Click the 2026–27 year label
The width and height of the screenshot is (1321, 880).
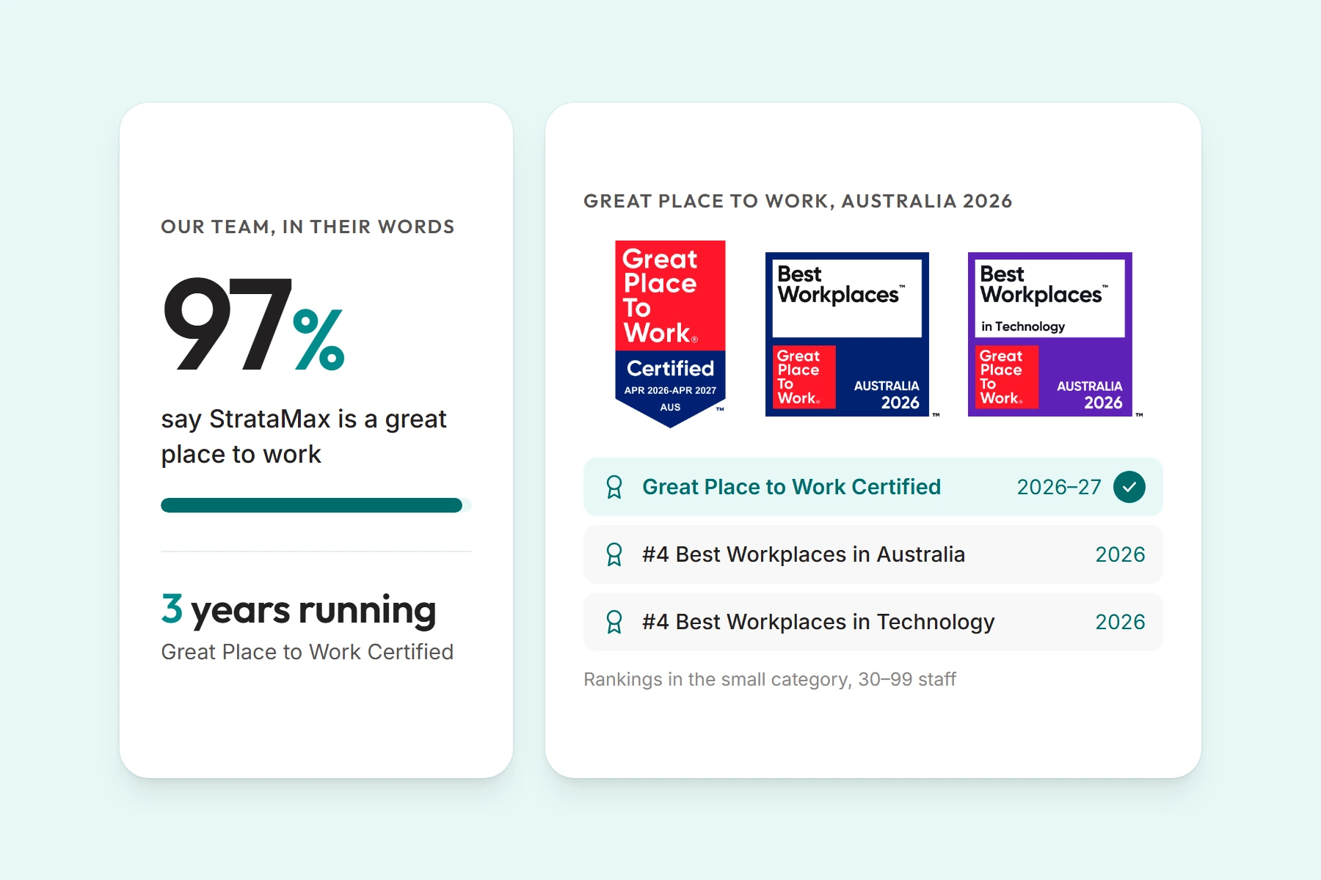click(x=1059, y=487)
